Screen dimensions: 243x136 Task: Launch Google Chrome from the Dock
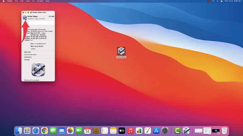[44, 131]
